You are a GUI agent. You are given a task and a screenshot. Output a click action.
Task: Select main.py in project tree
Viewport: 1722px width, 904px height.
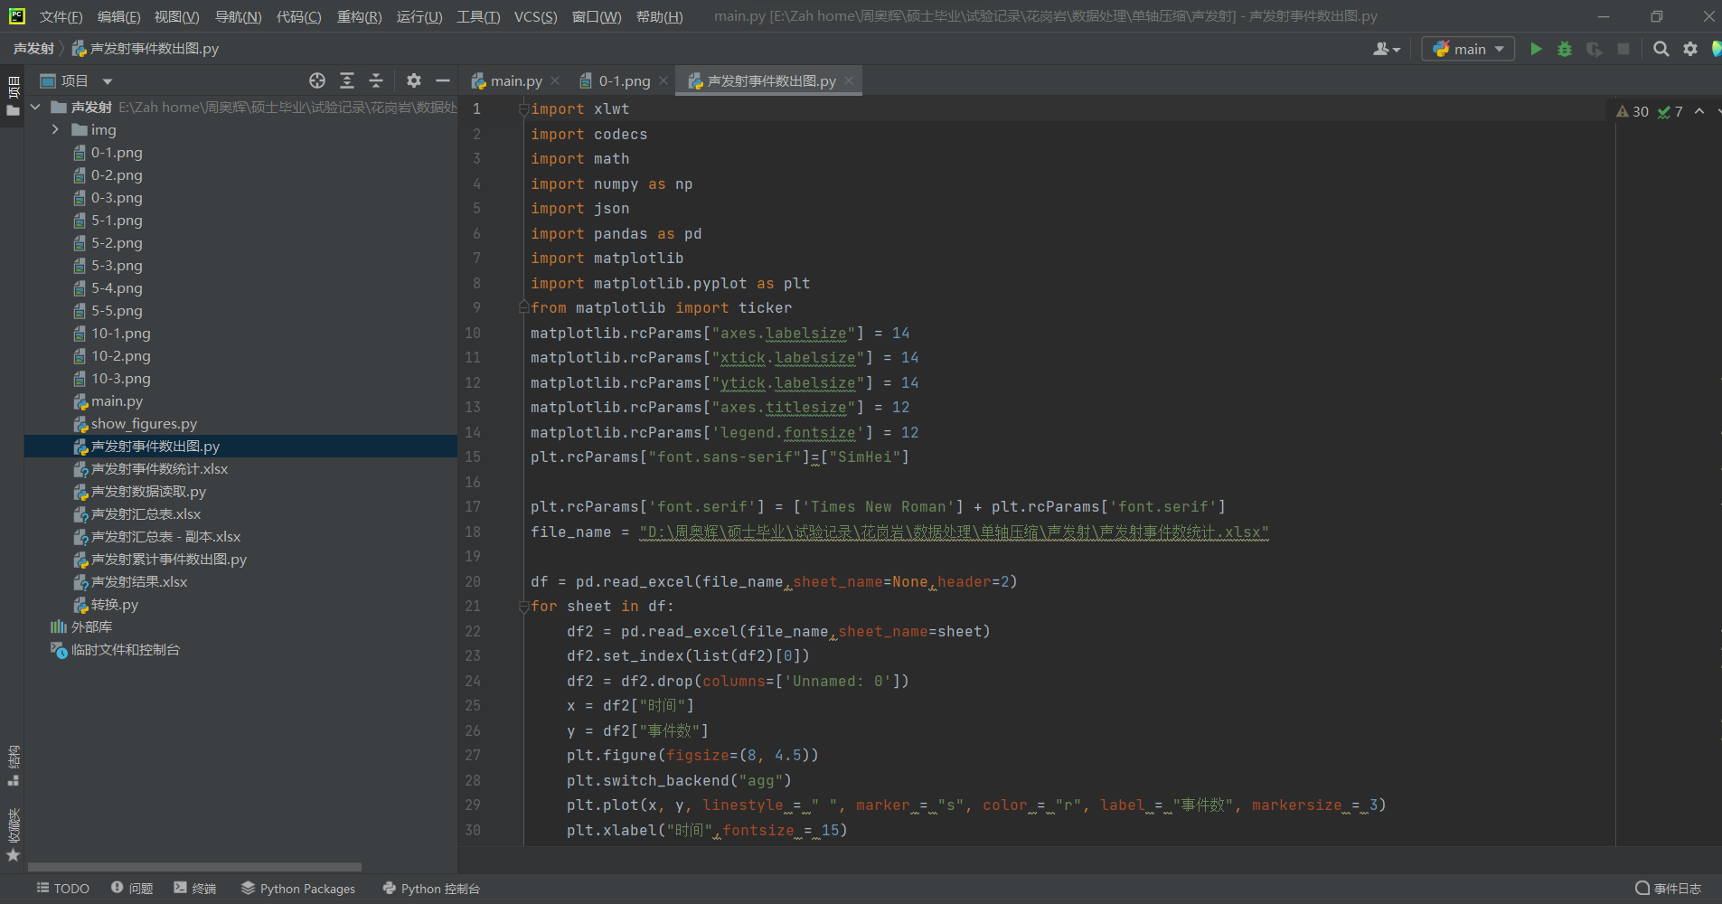click(117, 401)
